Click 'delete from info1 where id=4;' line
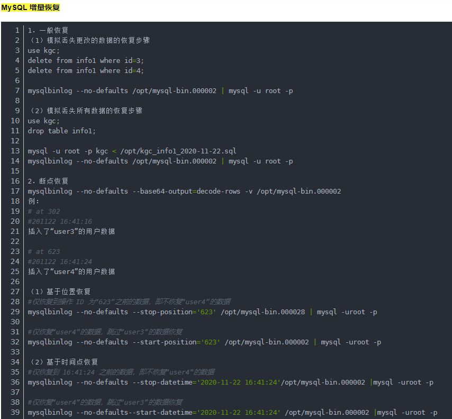 tap(86, 70)
